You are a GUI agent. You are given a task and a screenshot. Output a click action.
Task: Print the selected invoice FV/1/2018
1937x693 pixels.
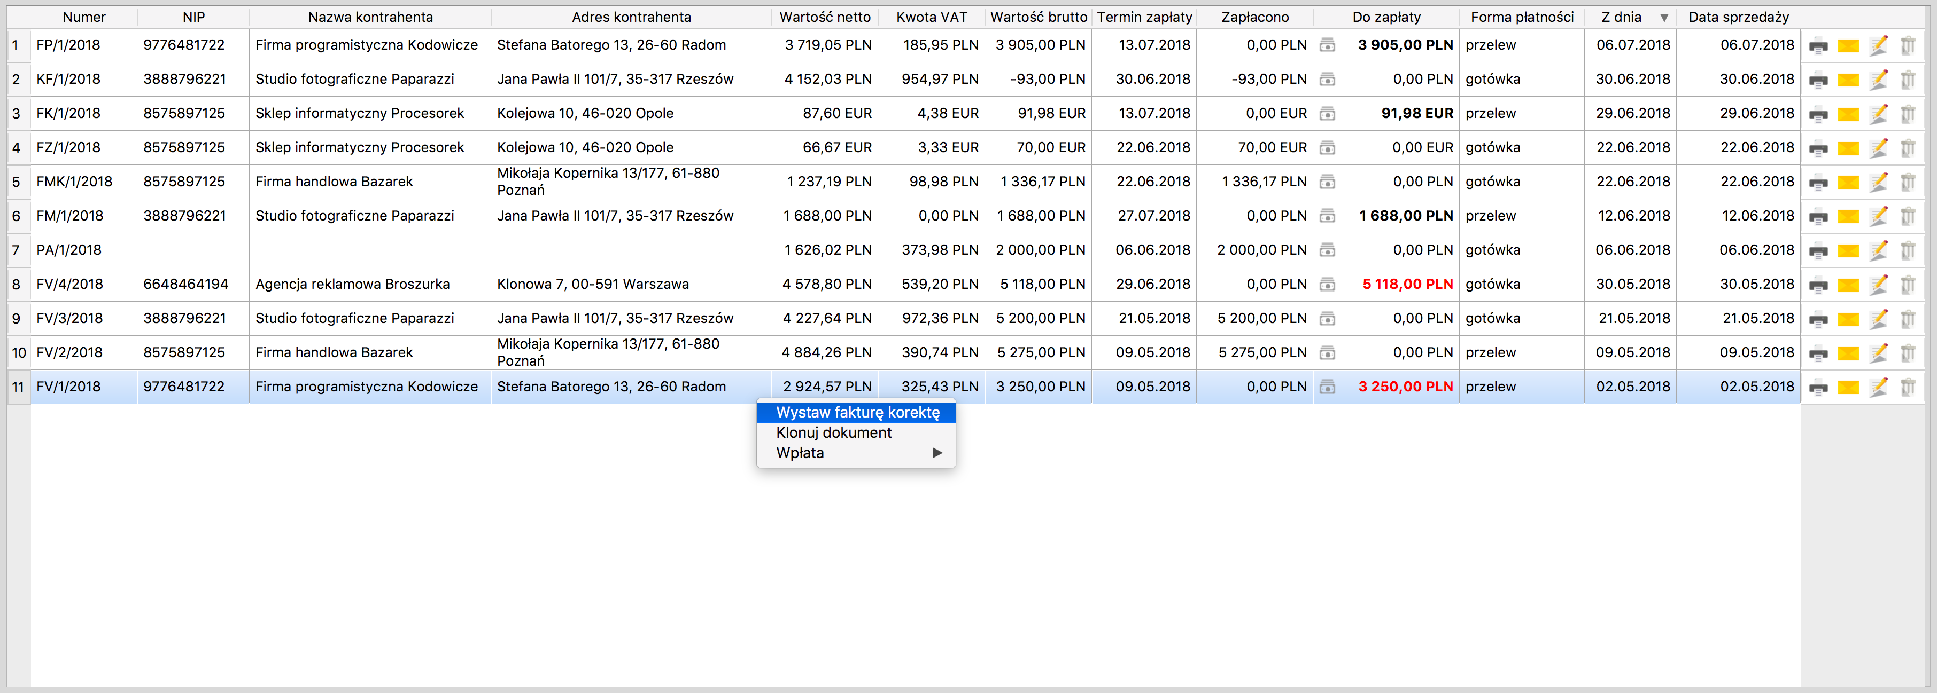click(1817, 388)
